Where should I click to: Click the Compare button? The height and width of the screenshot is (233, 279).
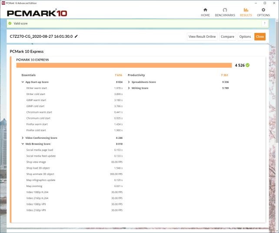pyautogui.click(x=228, y=36)
